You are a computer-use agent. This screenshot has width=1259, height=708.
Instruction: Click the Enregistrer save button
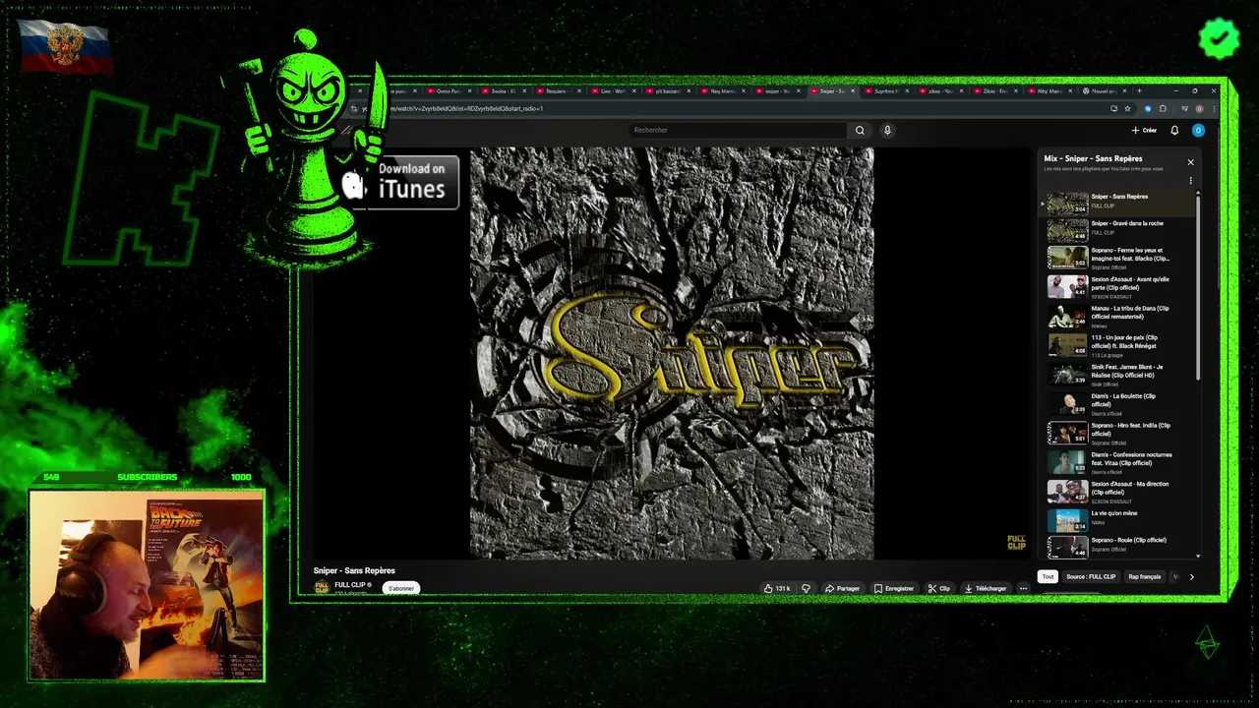pos(894,588)
